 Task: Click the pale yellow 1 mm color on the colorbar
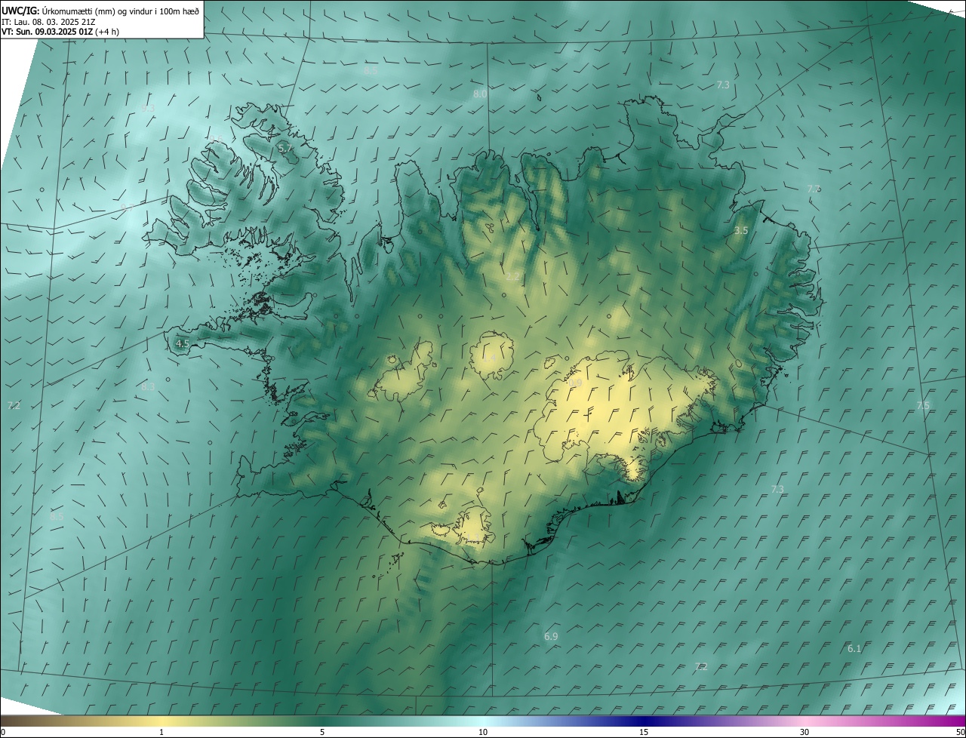pos(162,721)
